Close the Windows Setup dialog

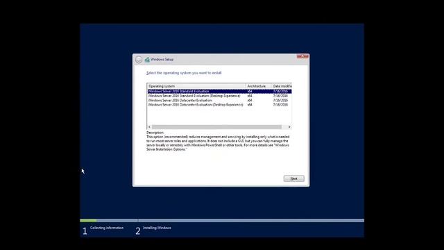pyautogui.click(x=302, y=56)
